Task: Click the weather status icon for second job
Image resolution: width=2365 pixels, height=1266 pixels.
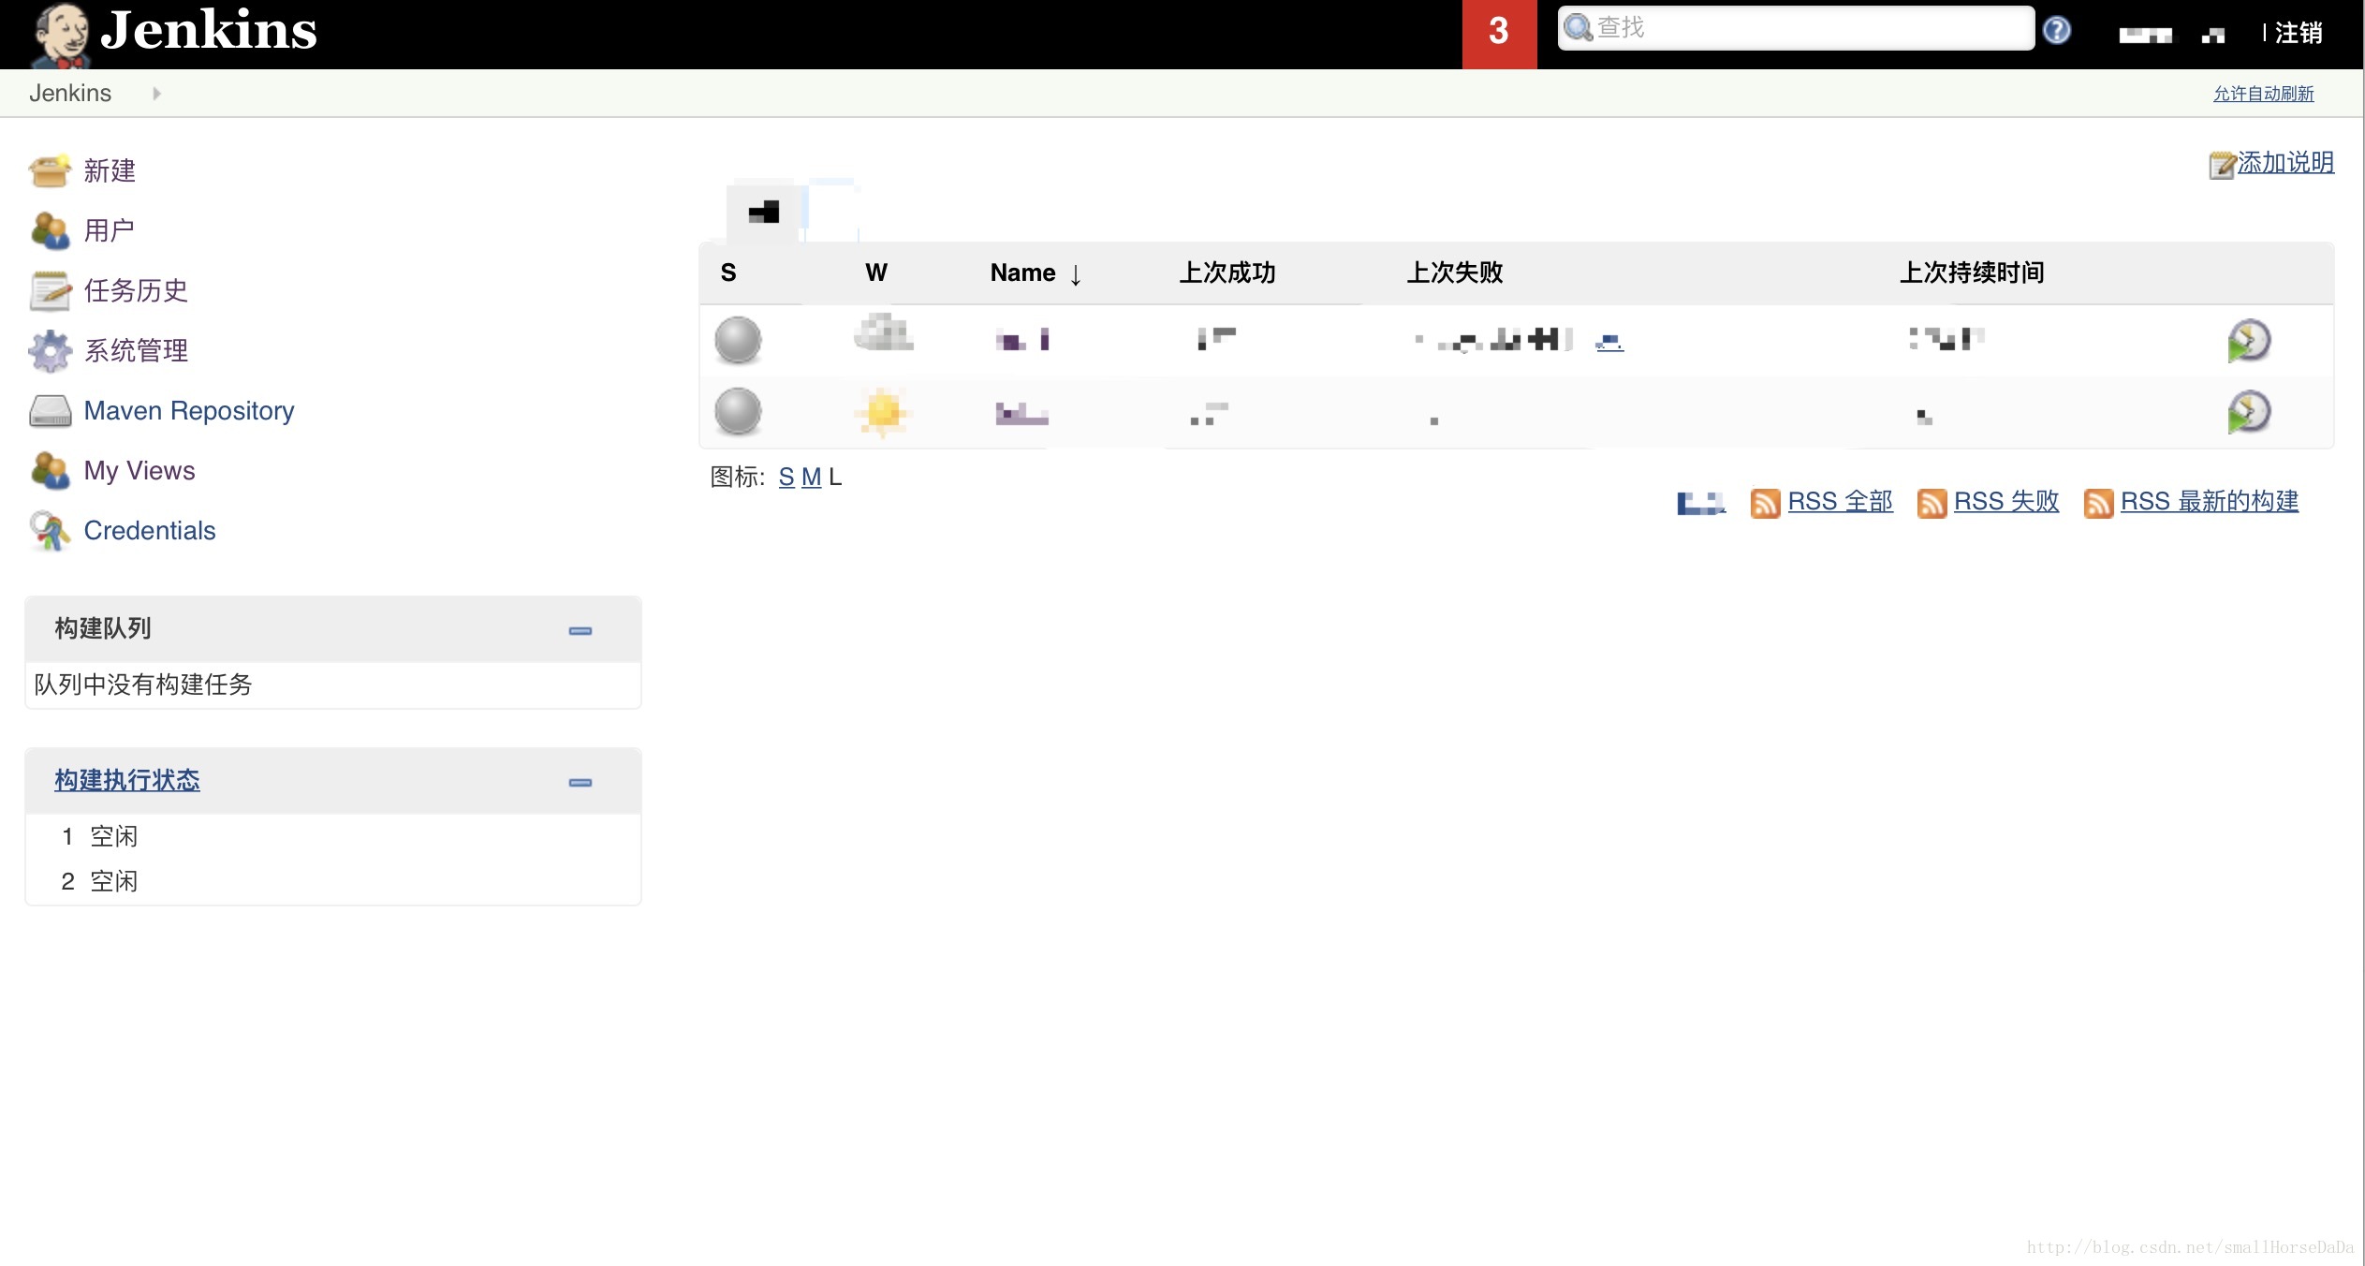Action: (x=881, y=410)
